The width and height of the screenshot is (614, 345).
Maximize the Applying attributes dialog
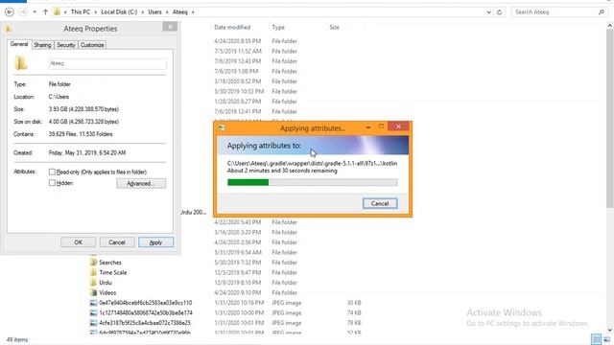381,126
